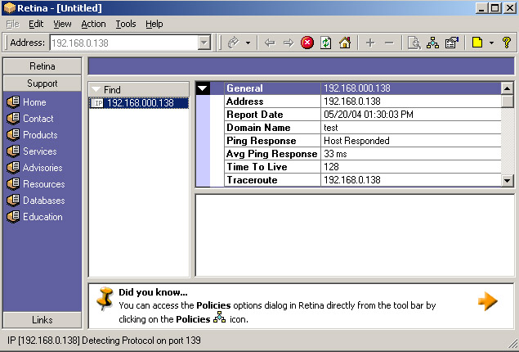Click the Support sidebar button
Screen dimensions: 519x352
pos(42,83)
